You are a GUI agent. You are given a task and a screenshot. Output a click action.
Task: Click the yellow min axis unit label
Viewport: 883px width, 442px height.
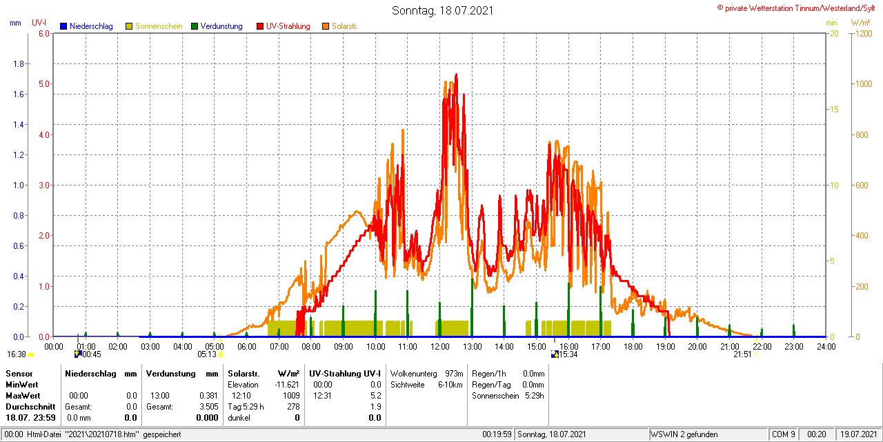[831, 23]
